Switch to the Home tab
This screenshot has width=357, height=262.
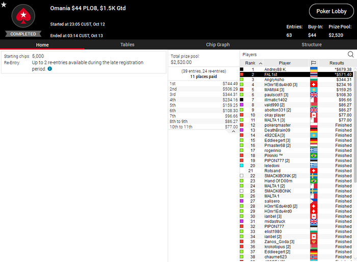42,45
